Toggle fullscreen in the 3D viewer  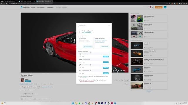127,71
